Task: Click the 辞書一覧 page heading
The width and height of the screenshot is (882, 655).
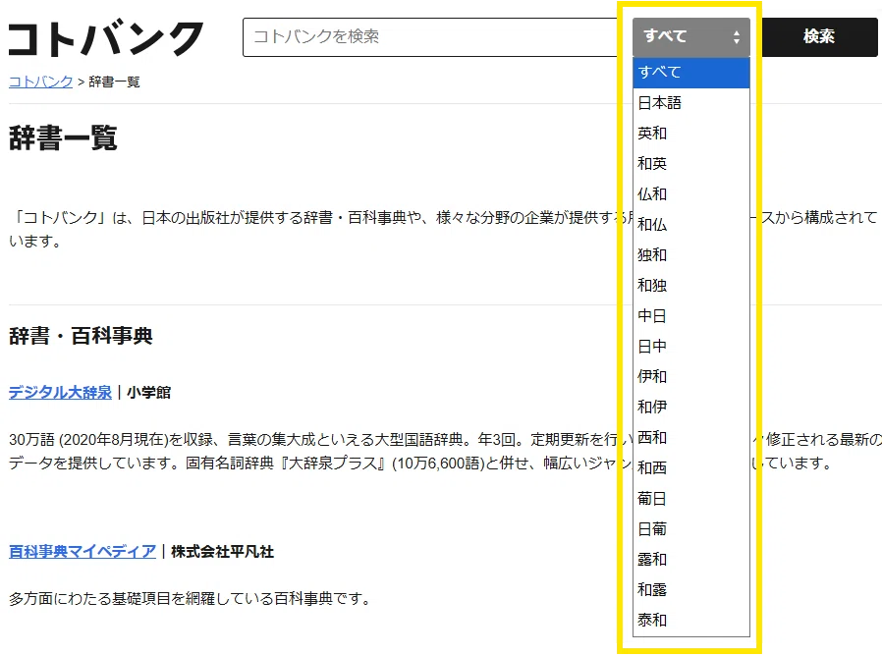Action: point(63,138)
